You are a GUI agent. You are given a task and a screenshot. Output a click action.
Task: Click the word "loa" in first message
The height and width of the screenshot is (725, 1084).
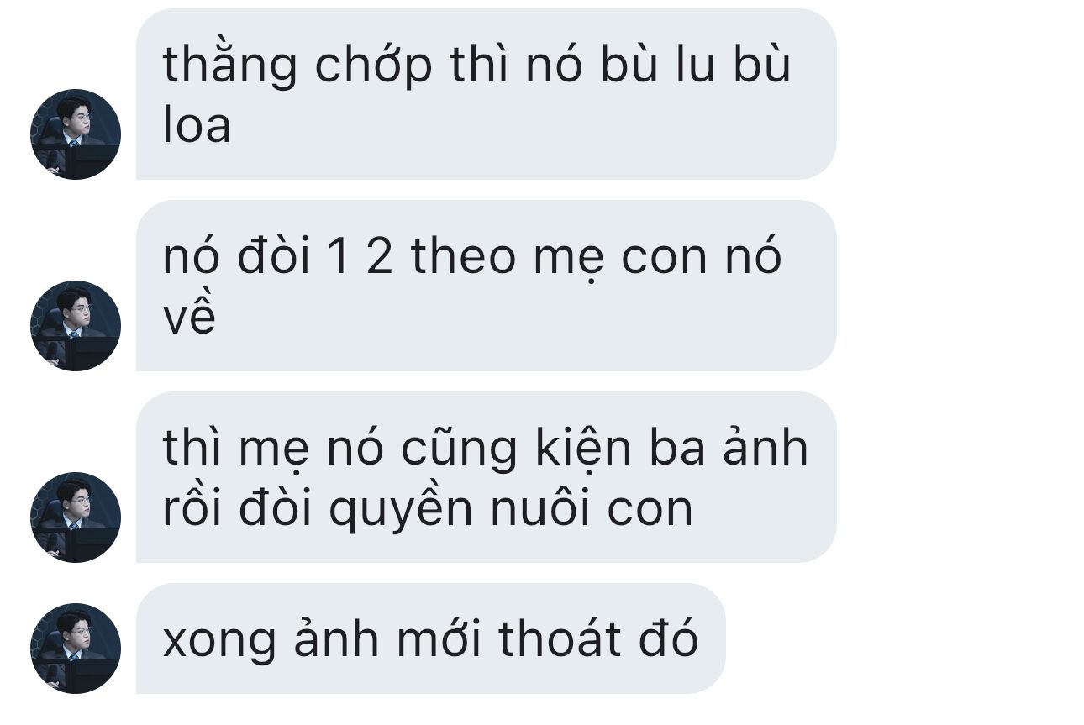pyautogui.click(x=197, y=126)
